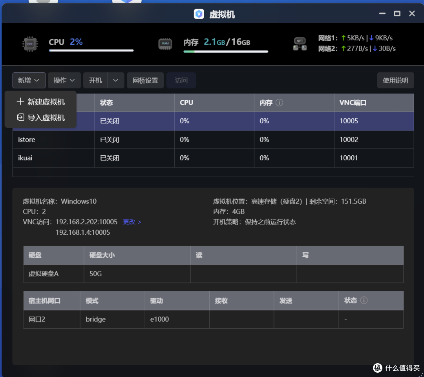Viewport: 424px width, 377px height.
Task: Click 硬盘大小 column header
Action: (137, 255)
